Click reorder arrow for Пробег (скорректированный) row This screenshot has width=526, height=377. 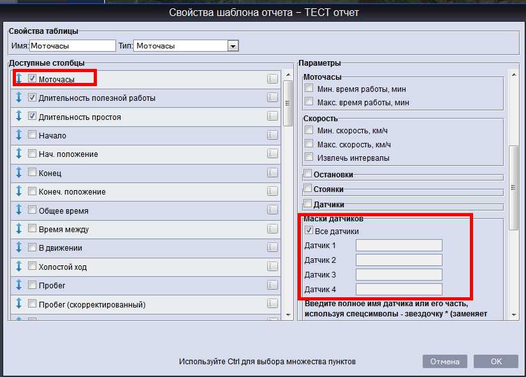19,304
